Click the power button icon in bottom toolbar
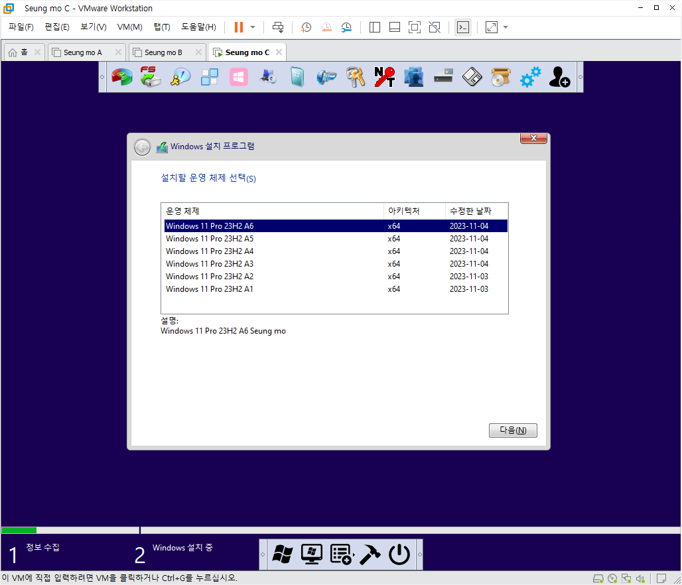682x585 pixels. coord(399,554)
